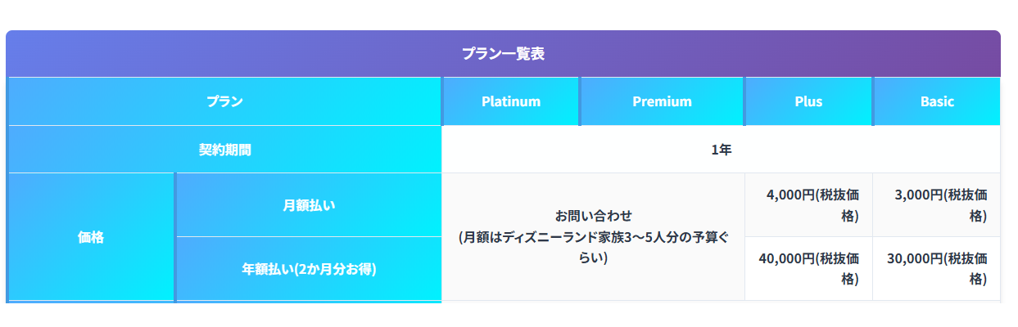Click the Basic yearly 30,000円 price cell

pos(937,268)
